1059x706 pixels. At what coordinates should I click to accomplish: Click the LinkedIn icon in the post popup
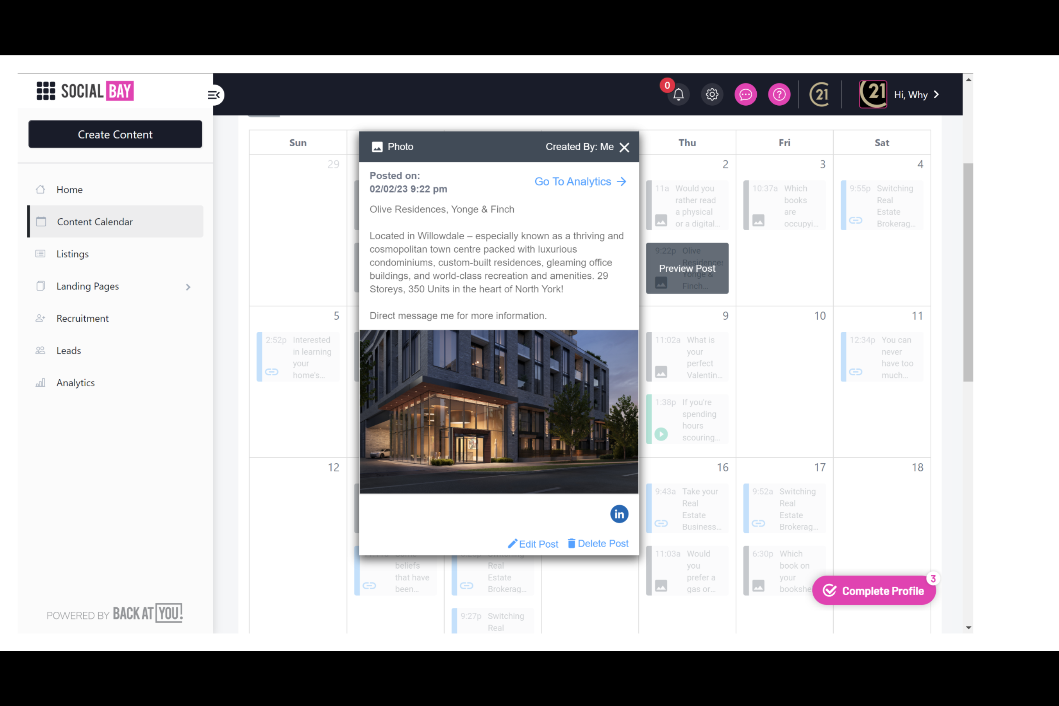coord(619,514)
